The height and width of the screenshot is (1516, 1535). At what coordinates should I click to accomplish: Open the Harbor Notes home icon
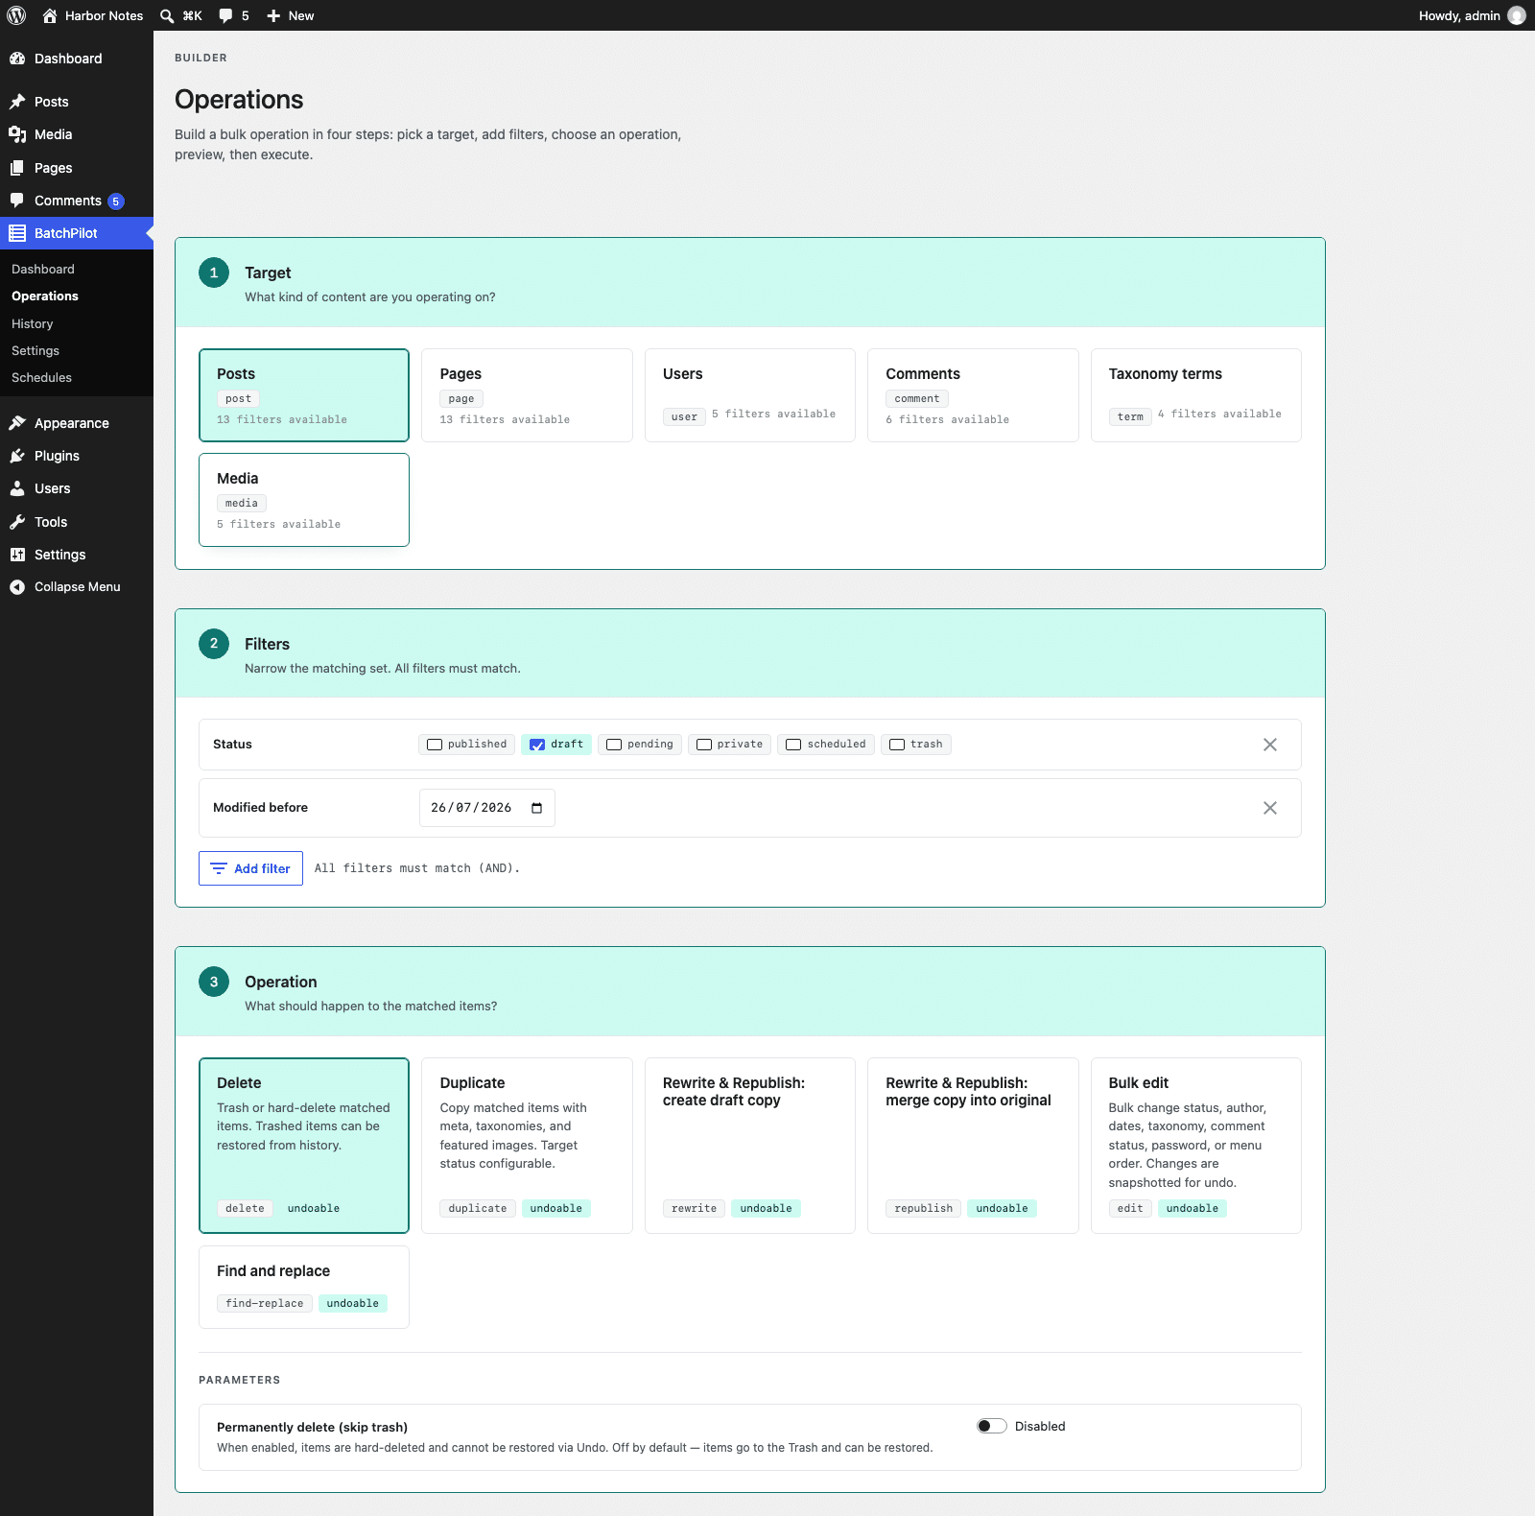50,15
